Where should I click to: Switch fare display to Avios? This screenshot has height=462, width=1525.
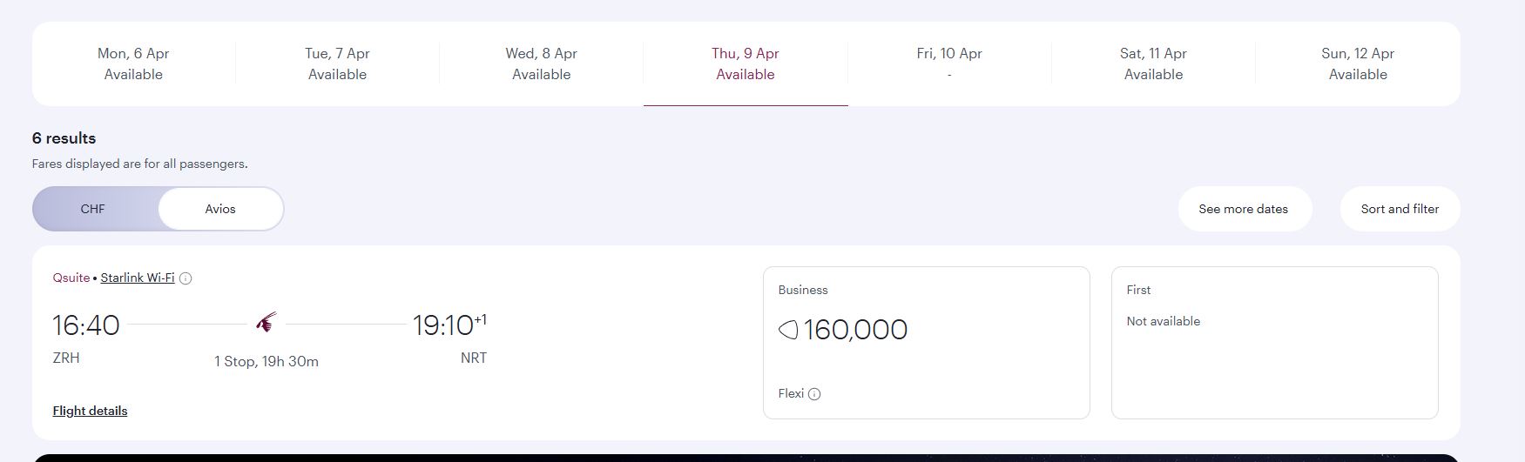pyautogui.click(x=220, y=209)
